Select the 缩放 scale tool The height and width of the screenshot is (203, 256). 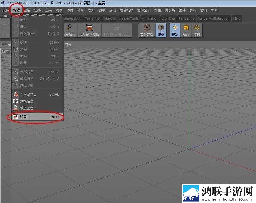pyautogui.click(x=186, y=31)
